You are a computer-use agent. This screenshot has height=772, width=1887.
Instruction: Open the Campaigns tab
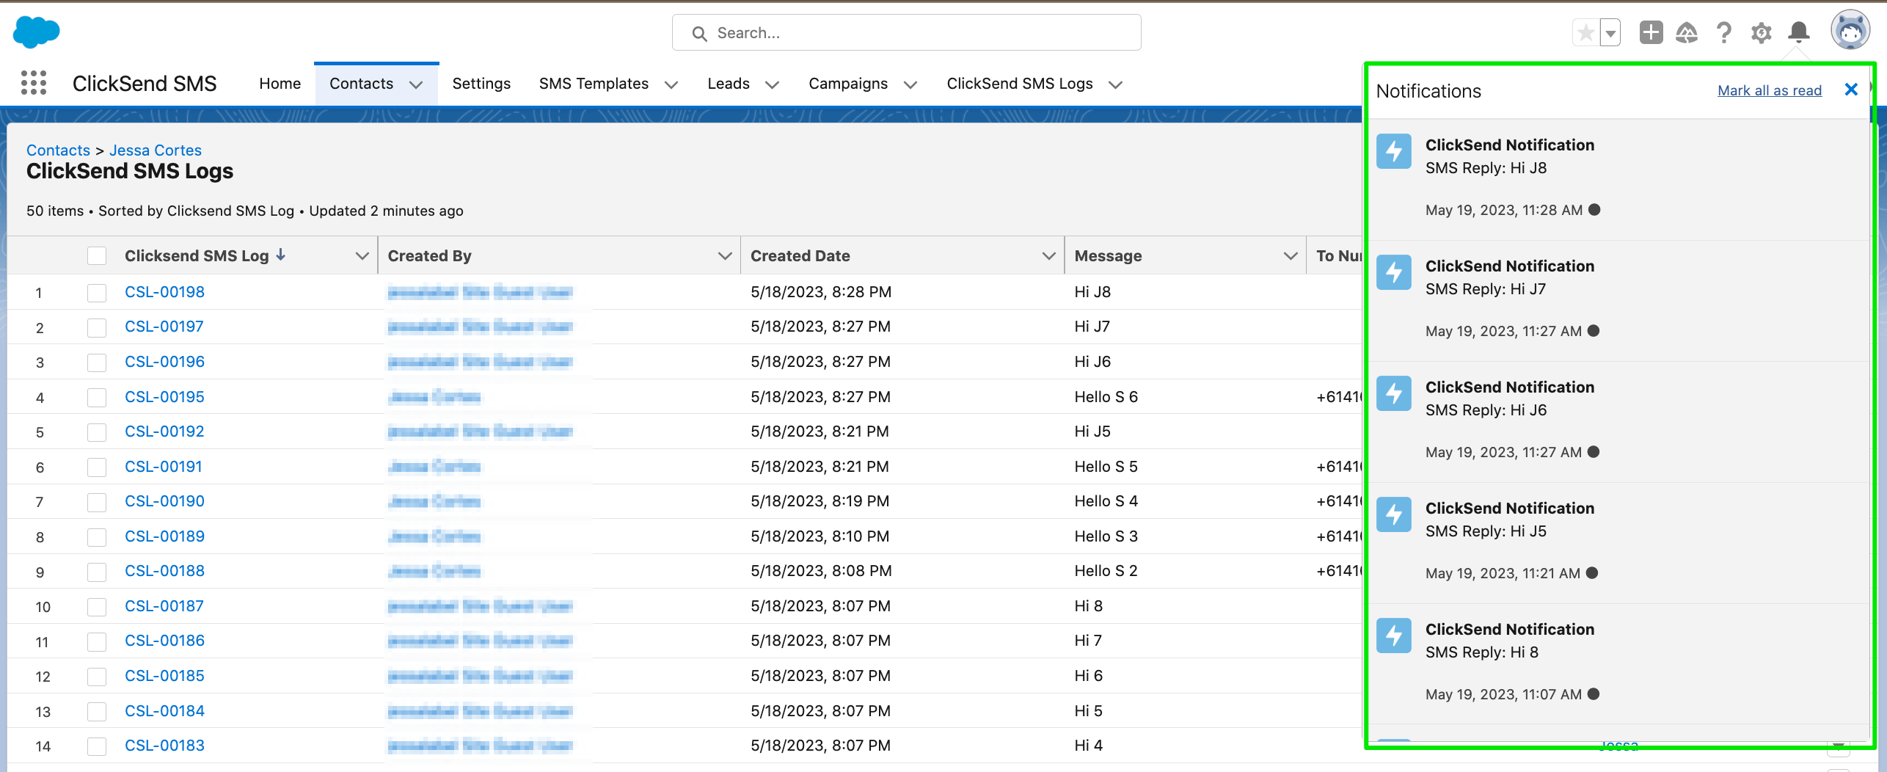[x=848, y=84]
